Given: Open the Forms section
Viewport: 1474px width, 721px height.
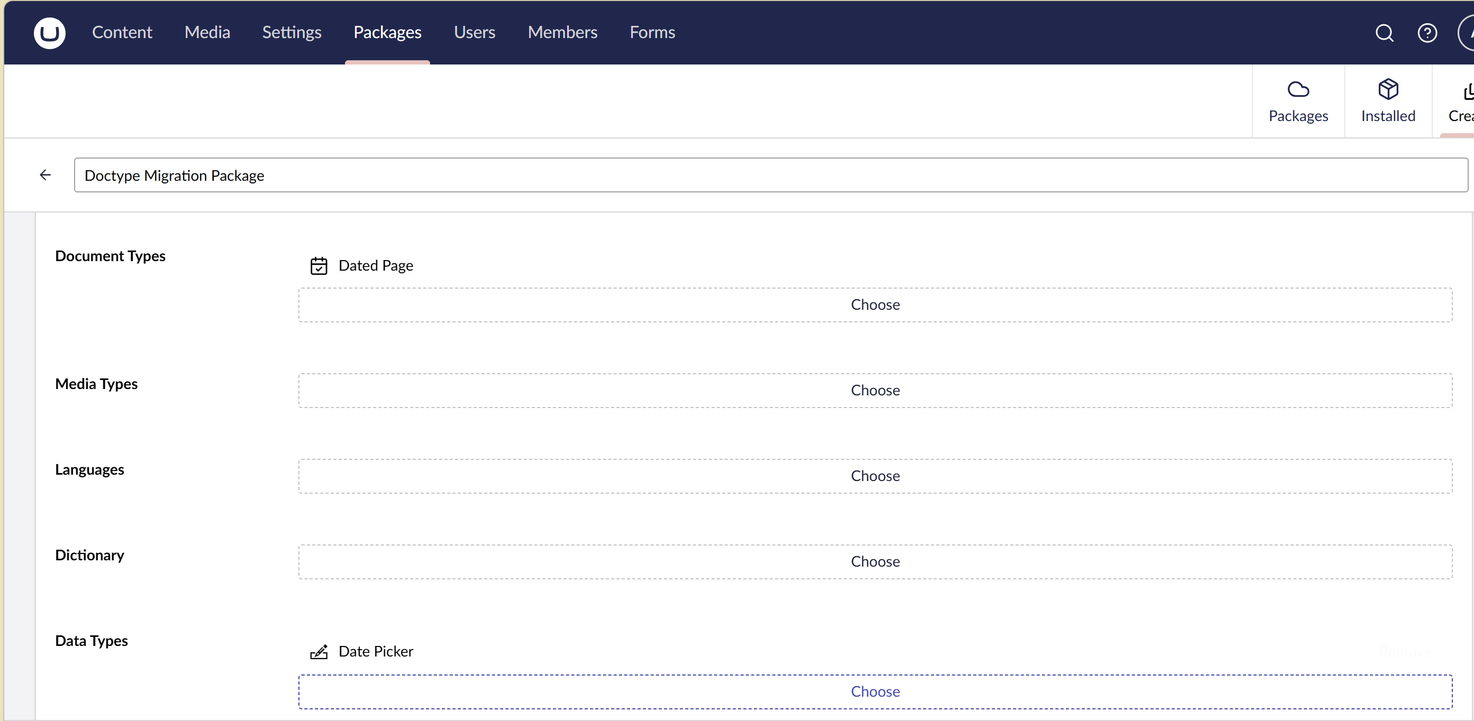Looking at the screenshot, I should click(652, 33).
